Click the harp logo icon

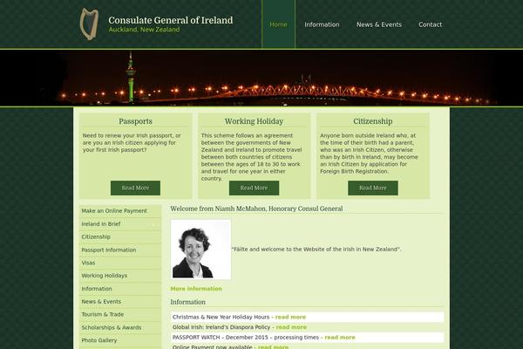[x=89, y=24]
